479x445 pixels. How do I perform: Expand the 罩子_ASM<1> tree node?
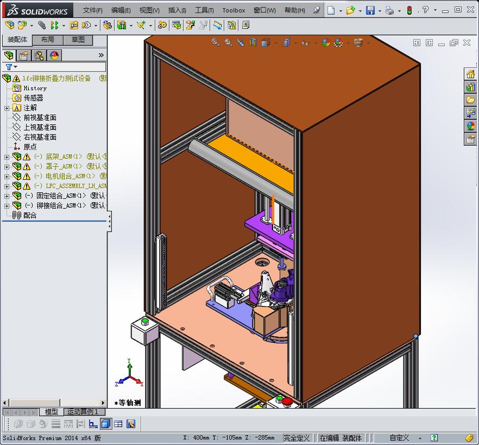(x=7, y=167)
